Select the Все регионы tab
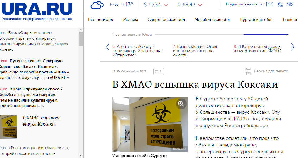298x158 pixels. (101, 19)
